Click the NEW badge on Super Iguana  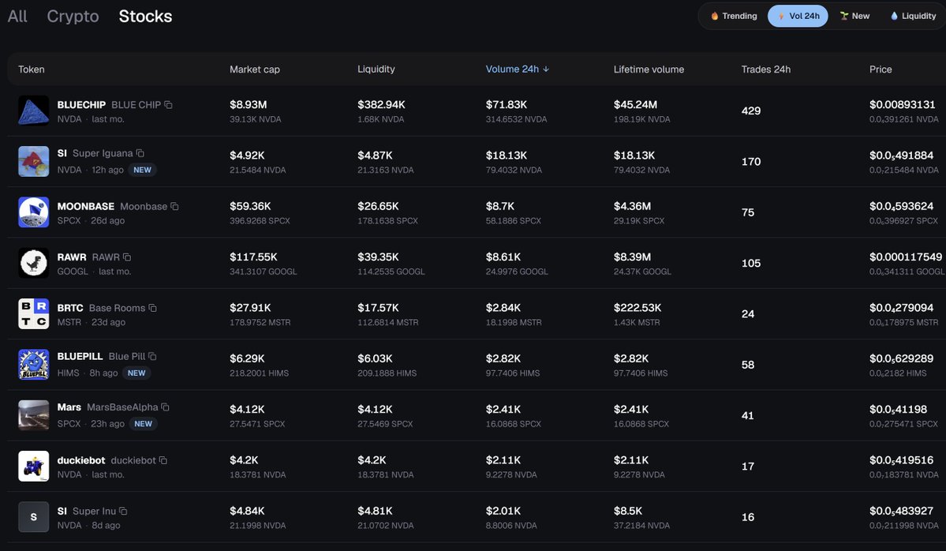point(142,171)
